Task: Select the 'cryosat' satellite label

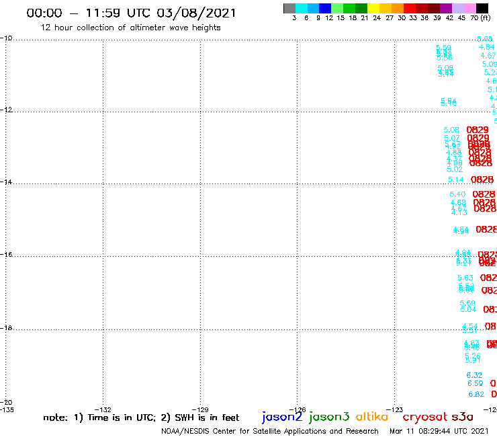Action: click(425, 417)
